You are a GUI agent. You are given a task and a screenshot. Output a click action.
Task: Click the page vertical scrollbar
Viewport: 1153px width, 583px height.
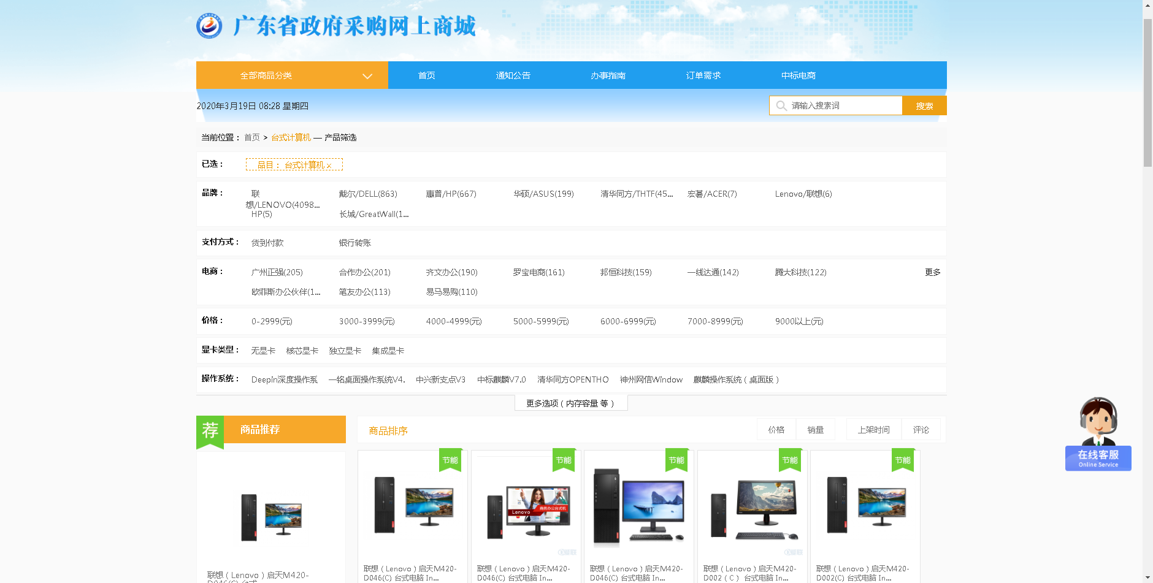pyautogui.click(x=1147, y=92)
